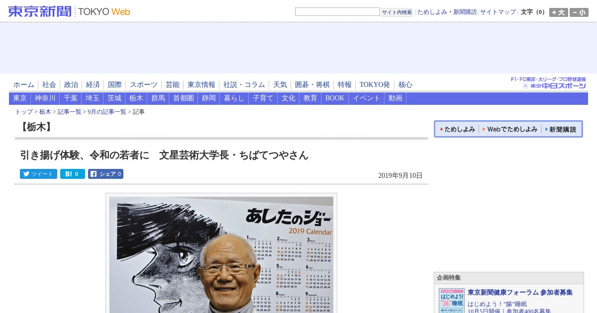Viewport: 597px width, 313px height.
Task: Open the サイトマップ link
Action: (x=498, y=12)
